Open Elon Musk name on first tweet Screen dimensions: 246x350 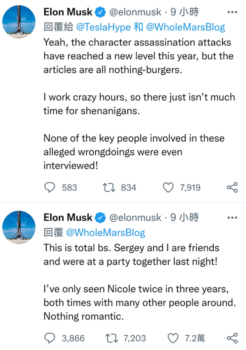68,12
